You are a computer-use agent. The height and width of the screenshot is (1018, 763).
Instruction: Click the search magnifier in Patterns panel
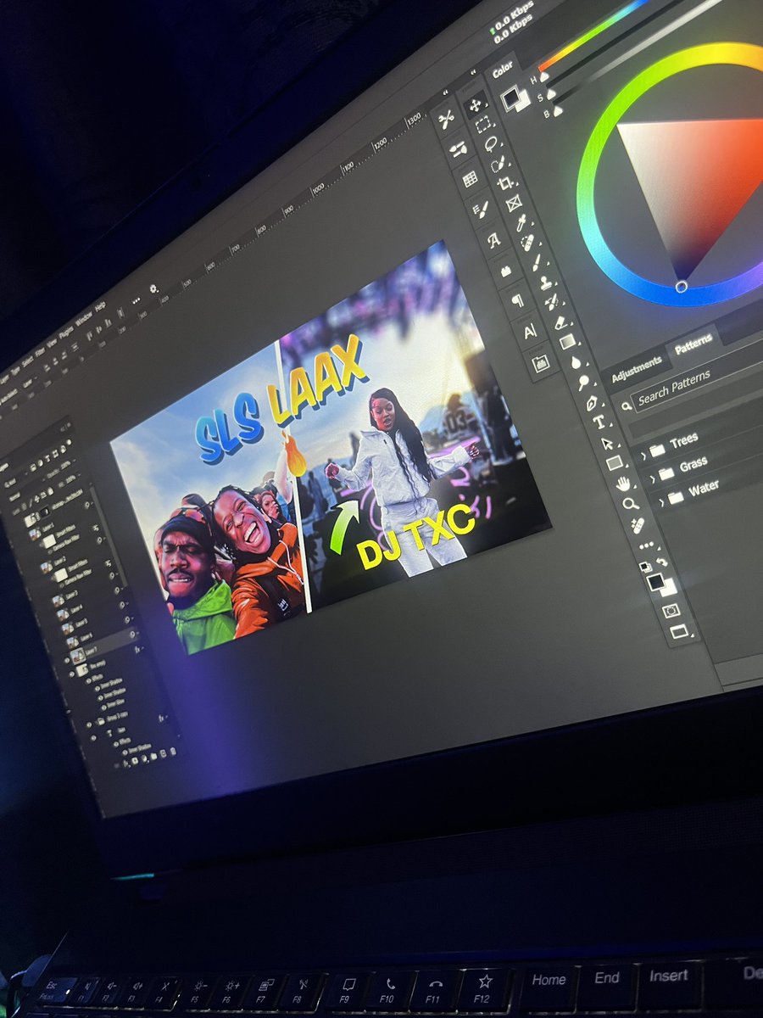626,406
